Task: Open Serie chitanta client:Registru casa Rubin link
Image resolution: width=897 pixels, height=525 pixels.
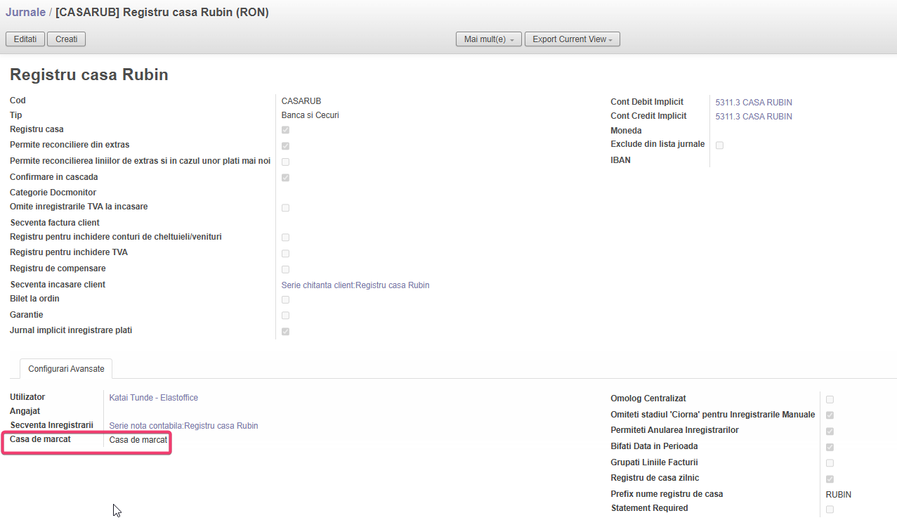Action: pyautogui.click(x=355, y=285)
